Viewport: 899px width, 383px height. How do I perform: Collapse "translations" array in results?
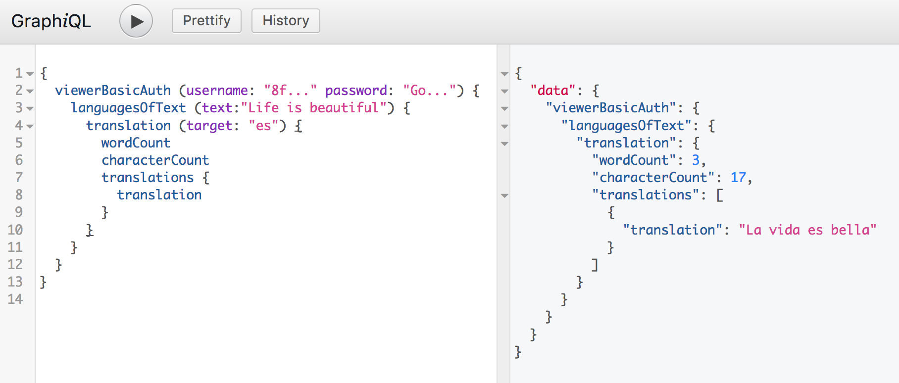[x=504, y=195]
